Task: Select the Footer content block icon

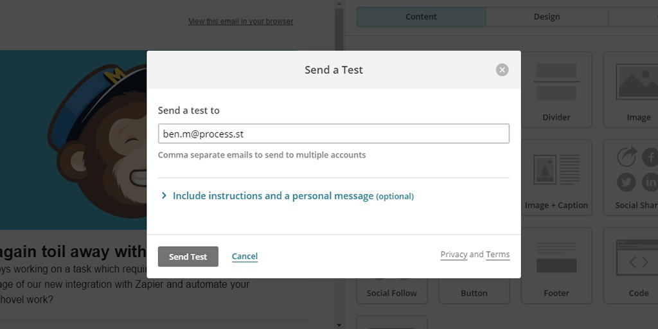Action: 556,258
